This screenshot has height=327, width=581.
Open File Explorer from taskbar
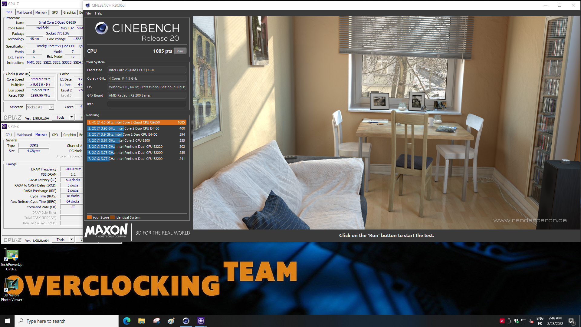(142, 321)
